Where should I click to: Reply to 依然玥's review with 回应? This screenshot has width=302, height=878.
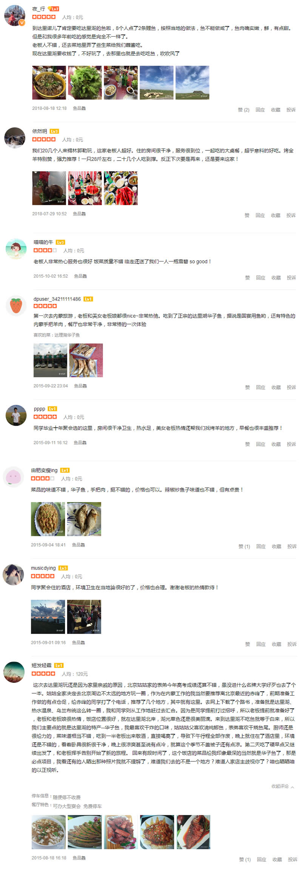(260, 215)
